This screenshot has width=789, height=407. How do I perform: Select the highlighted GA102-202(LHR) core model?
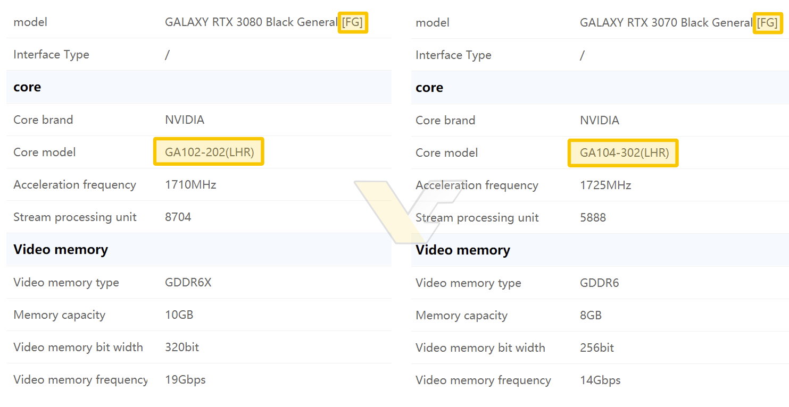[x=209, y=152]
